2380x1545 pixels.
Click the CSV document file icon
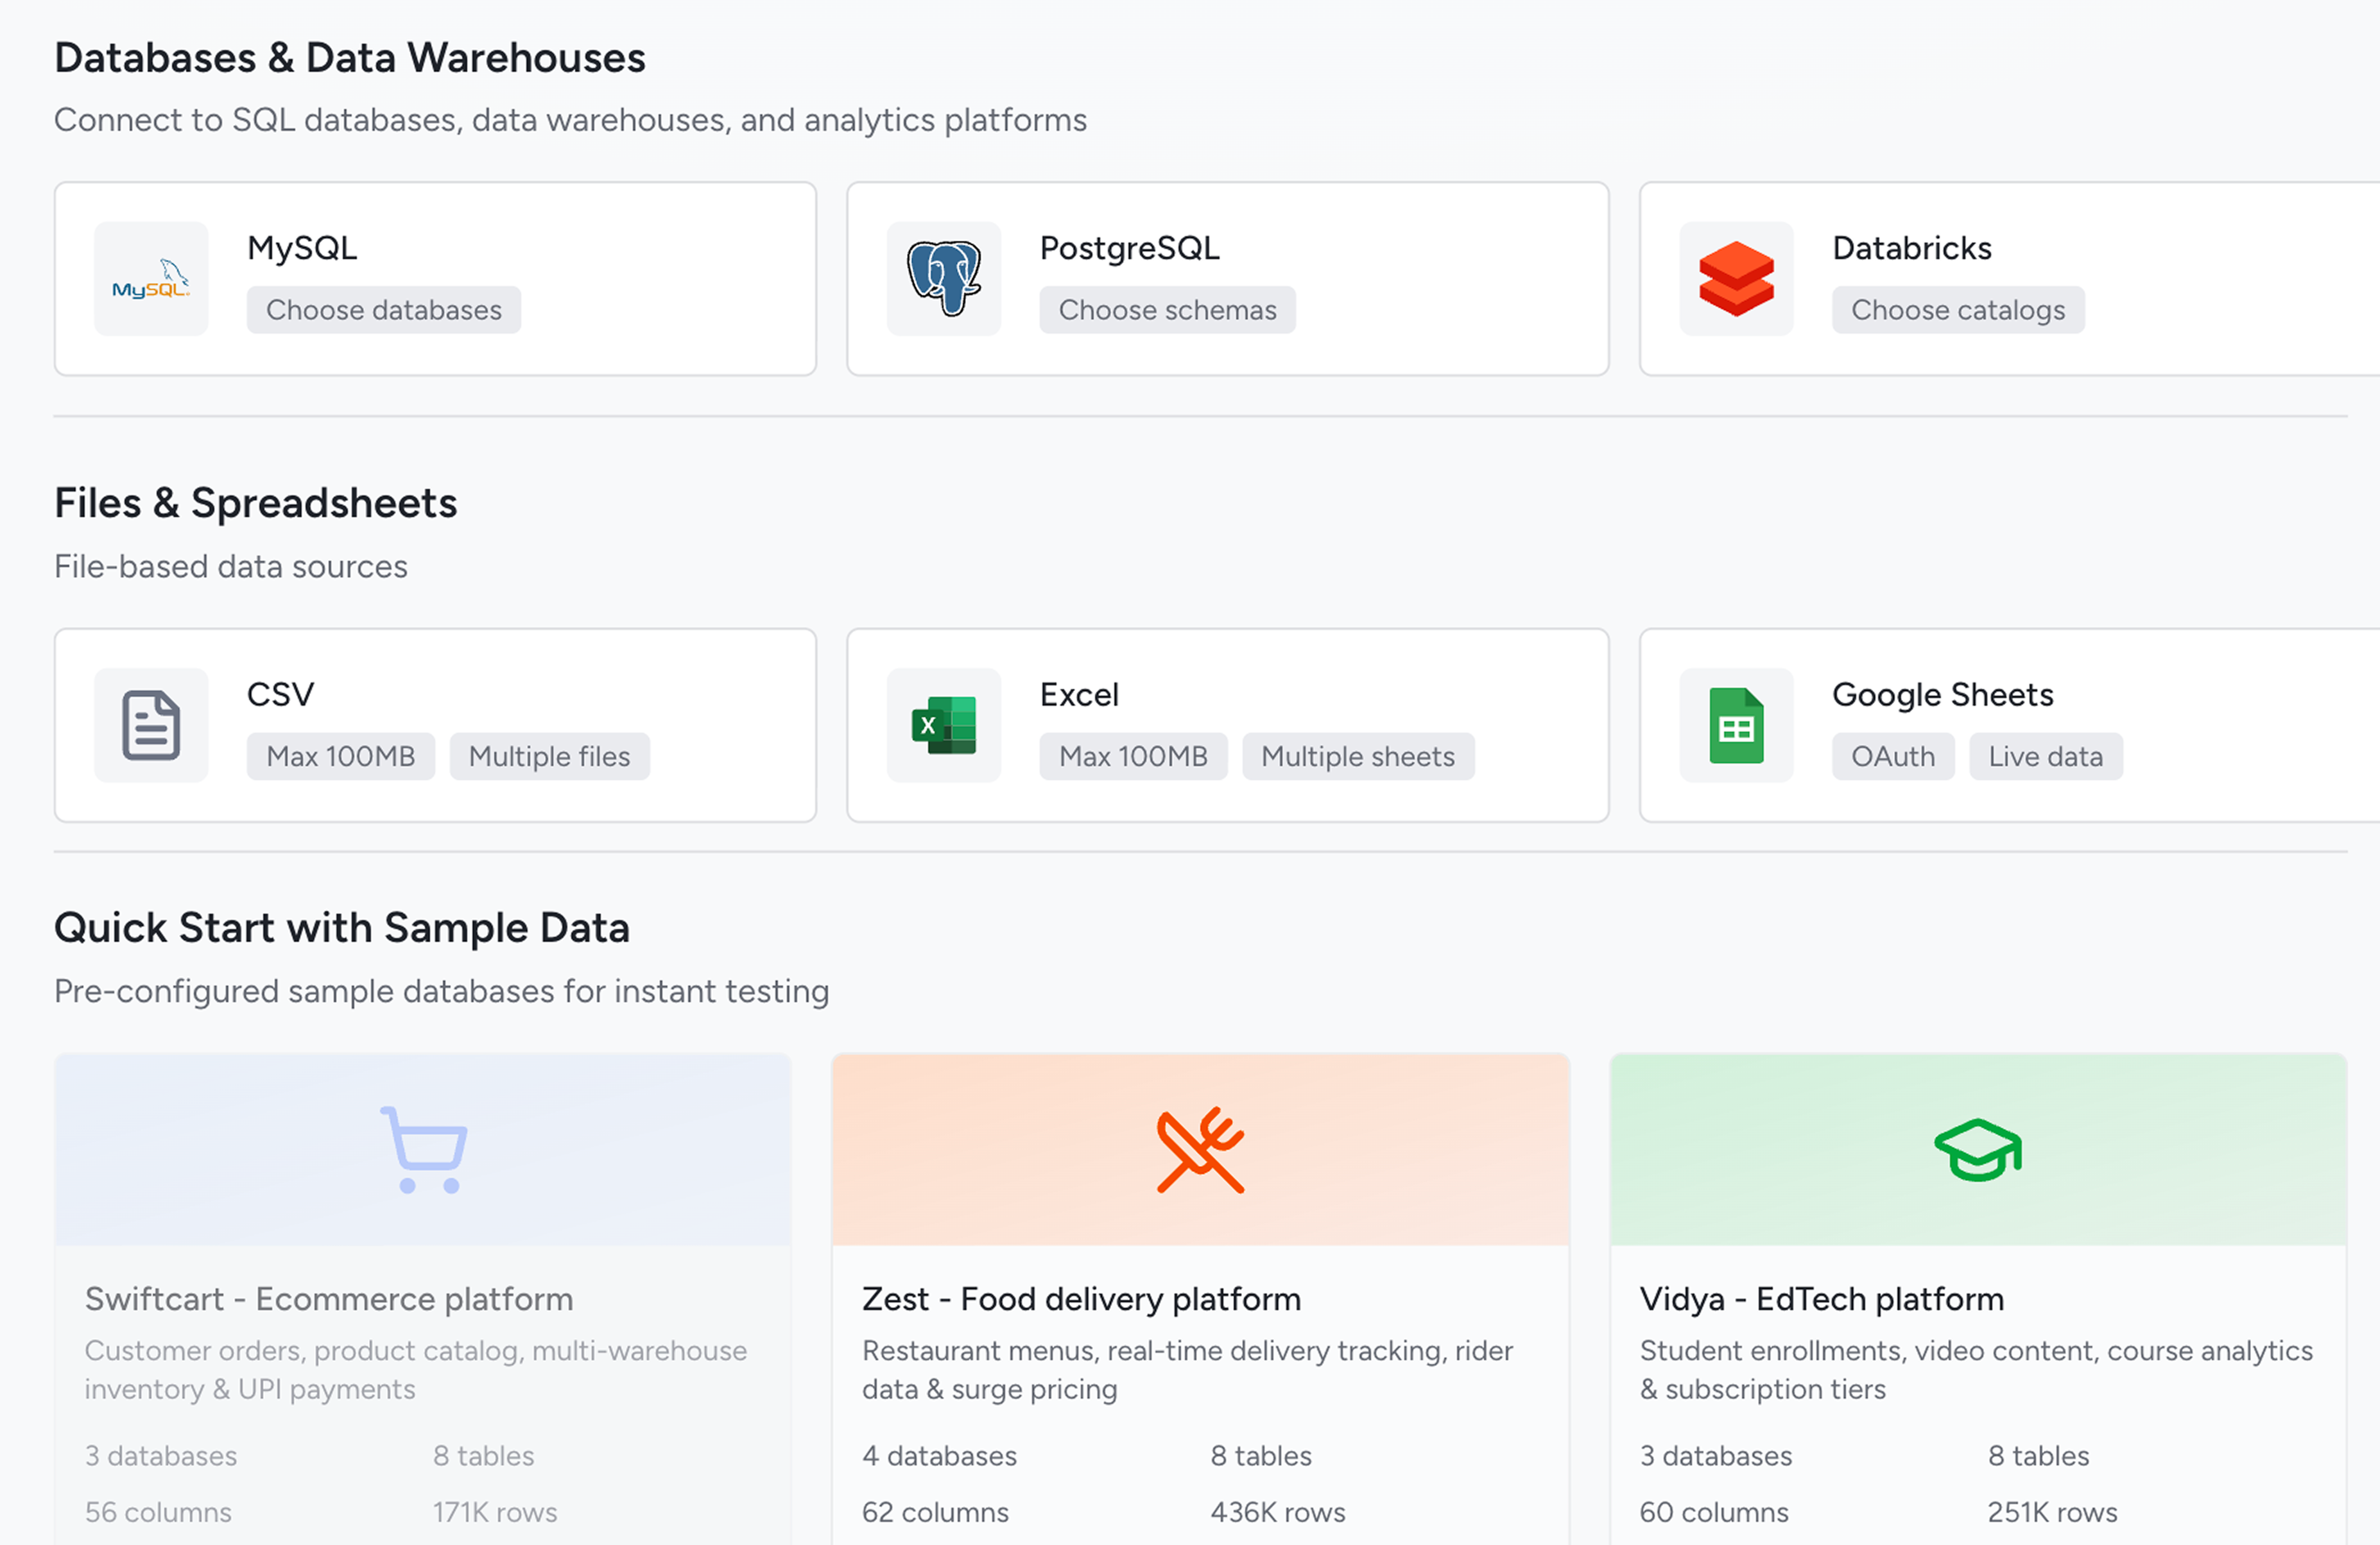151,726
